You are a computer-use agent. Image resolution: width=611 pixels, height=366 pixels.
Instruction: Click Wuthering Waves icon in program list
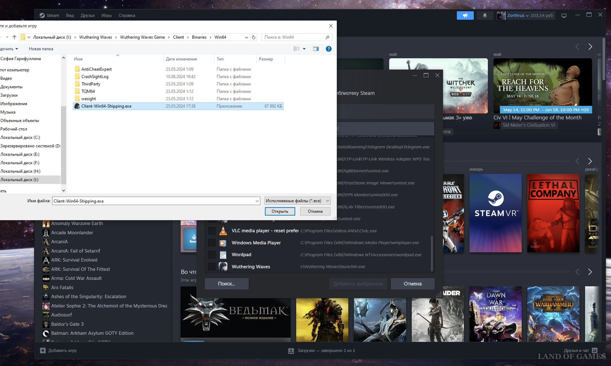point(223,267)
